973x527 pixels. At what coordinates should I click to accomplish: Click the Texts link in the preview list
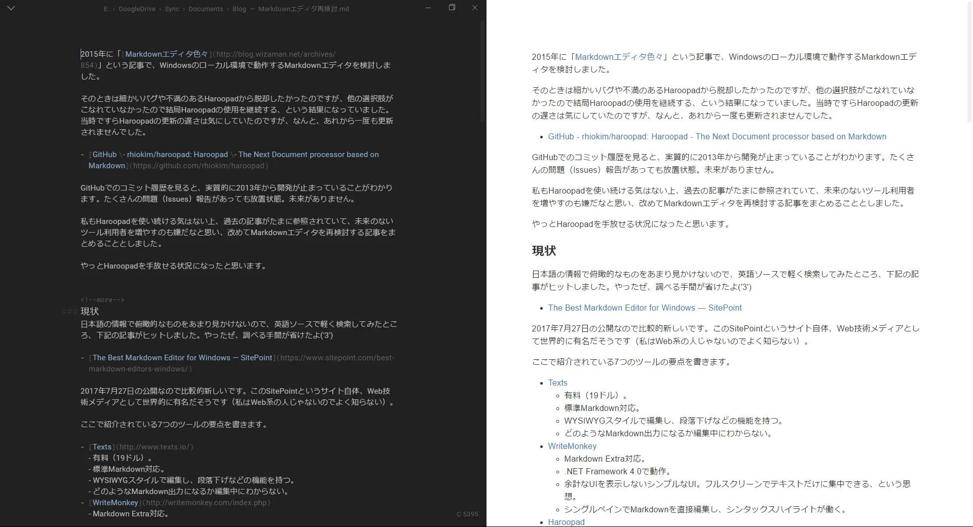pos(557,383)
